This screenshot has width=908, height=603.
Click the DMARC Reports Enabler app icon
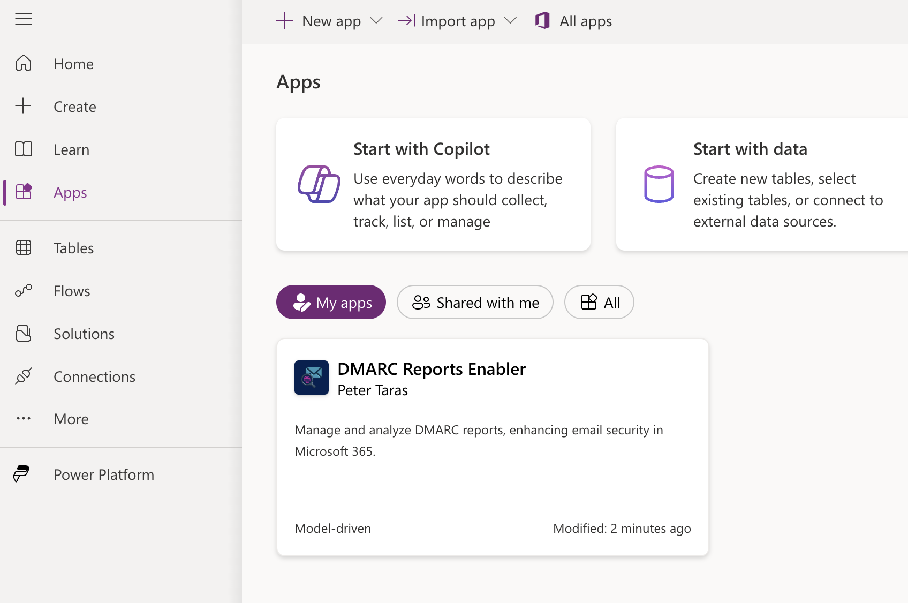point(312,378)
